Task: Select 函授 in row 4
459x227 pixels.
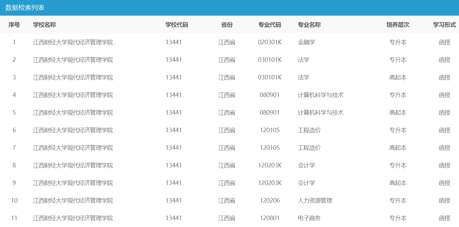Action: [445, 95]
